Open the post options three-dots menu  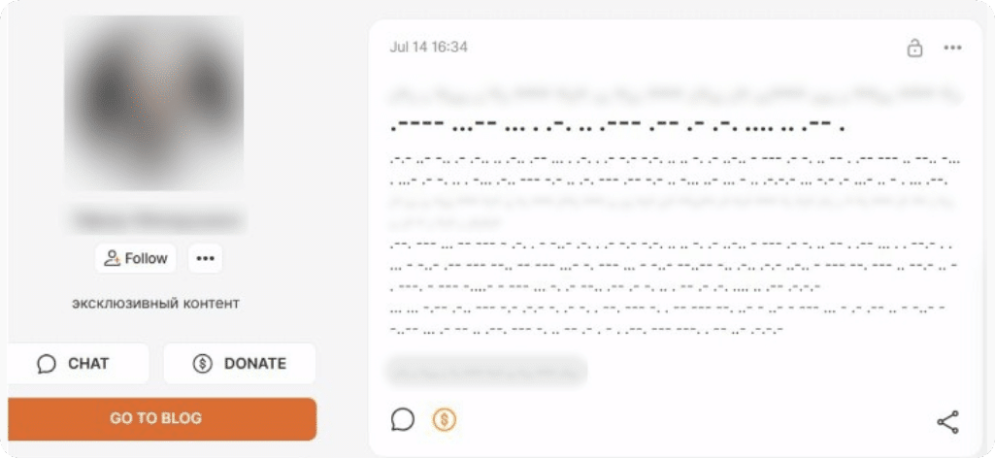952,48
